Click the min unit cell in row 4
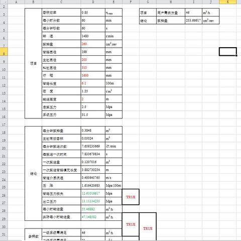This screenshot has height=241, width=241. [114, 21]
